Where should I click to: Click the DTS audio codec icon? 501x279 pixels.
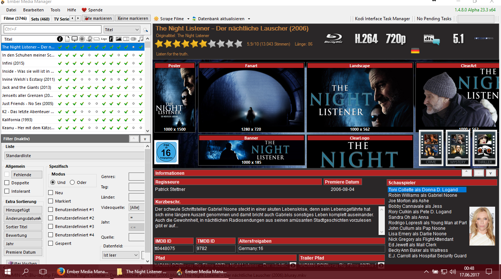431,39
